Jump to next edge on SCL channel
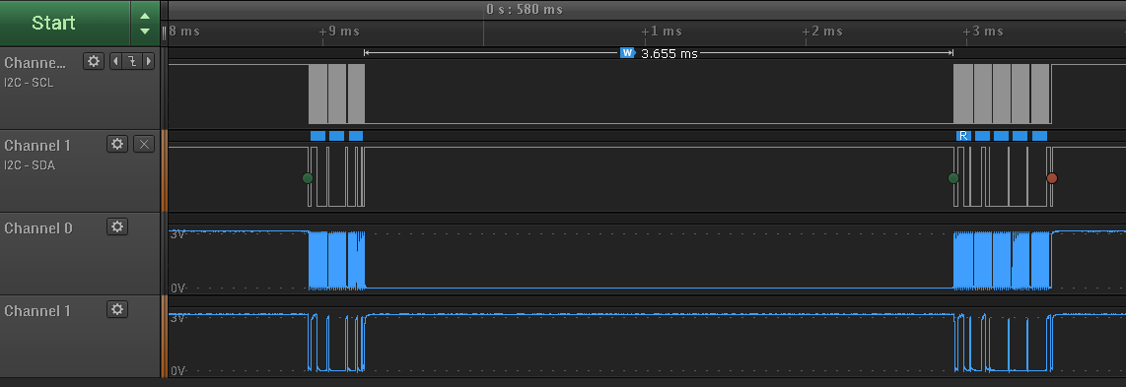1126x387 pixels. pyautogui.click(x=149, y=61)
